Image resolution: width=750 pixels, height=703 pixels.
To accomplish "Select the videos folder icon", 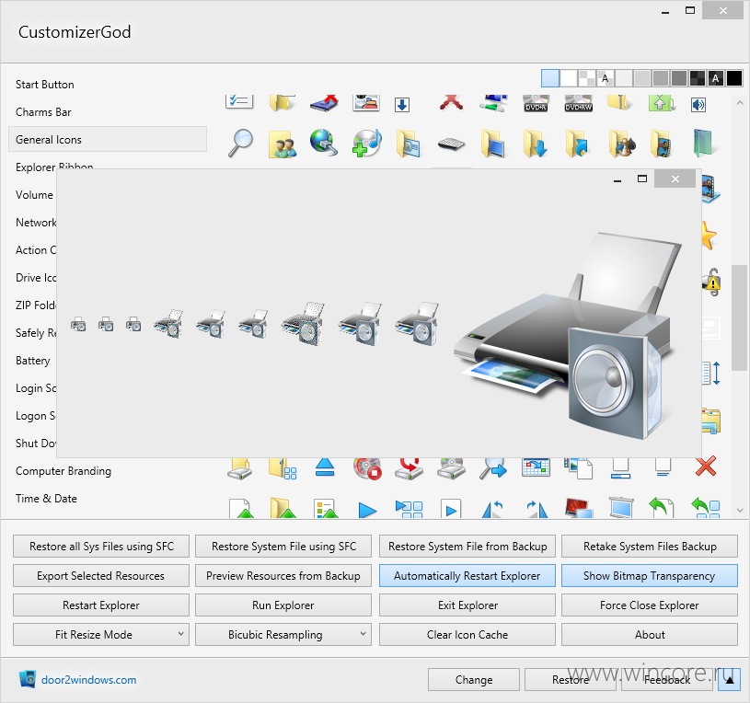I will click(x=663, y=144).
